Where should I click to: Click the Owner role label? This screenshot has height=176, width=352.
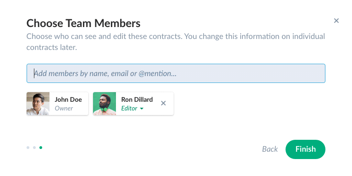click(x=64, y=108)
